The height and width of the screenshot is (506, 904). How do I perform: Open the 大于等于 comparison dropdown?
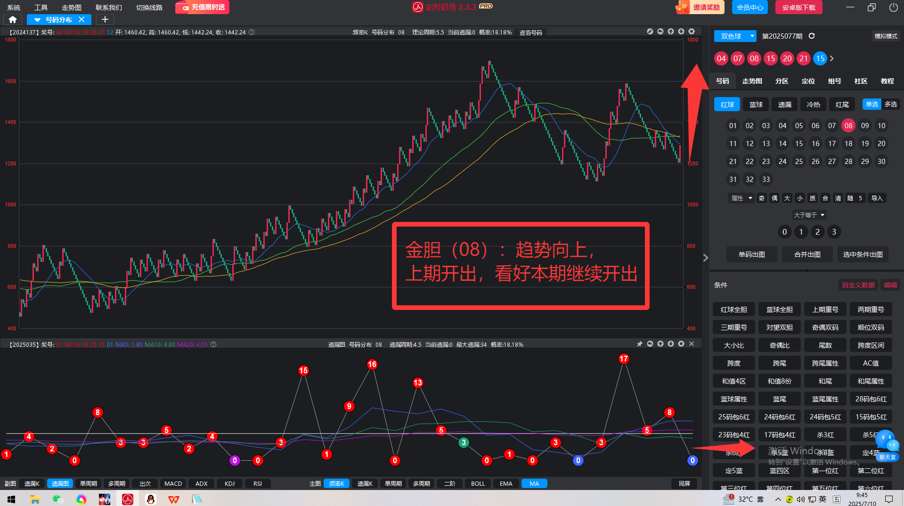pyautogui.click(x=809, y=215)
